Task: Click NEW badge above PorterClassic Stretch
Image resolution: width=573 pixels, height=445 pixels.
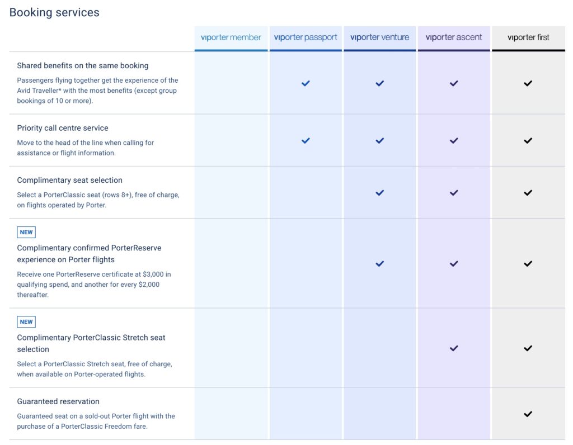Action: pos(26,322)
